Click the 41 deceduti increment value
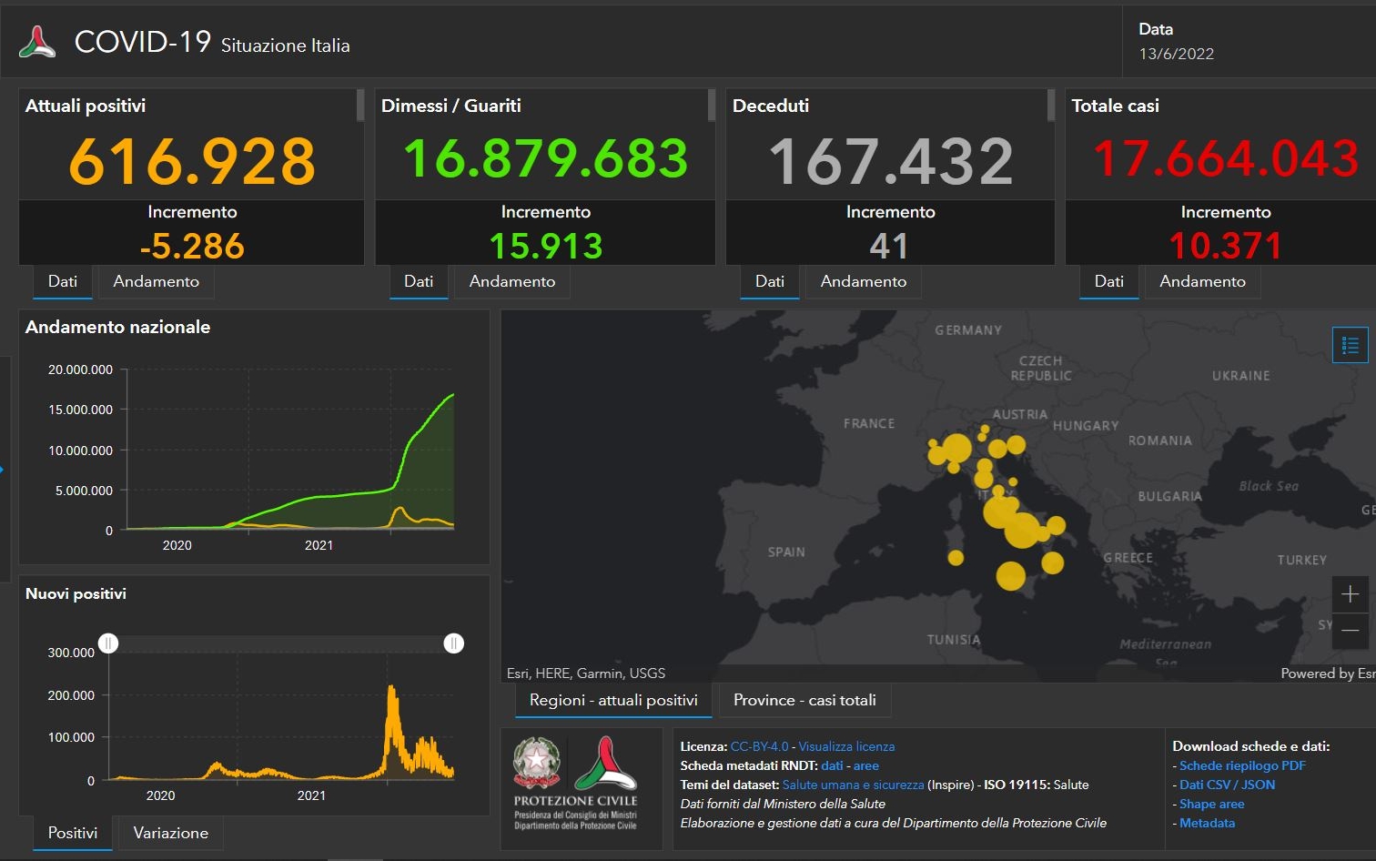Screen dimensions: 1376x861 click(889, 246)
